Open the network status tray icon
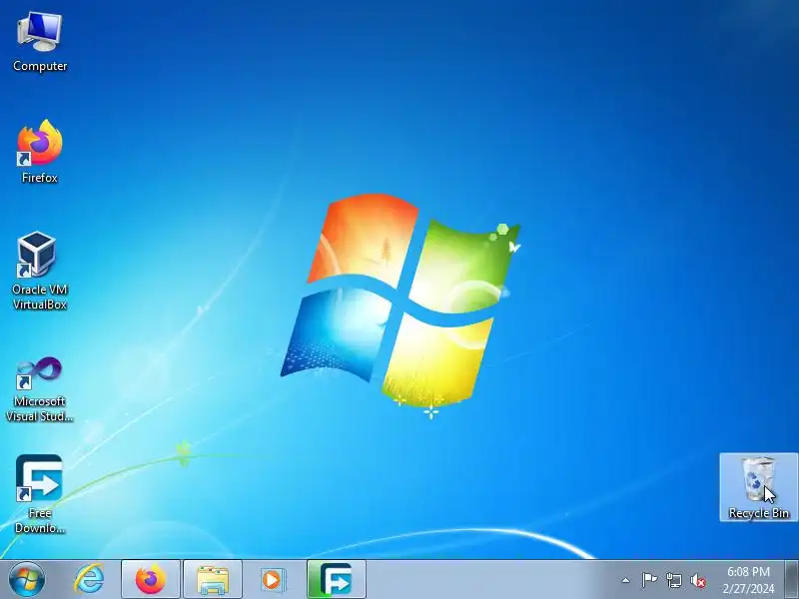The width and height of the screenshot is (799, 599). [x=673, y=580]
